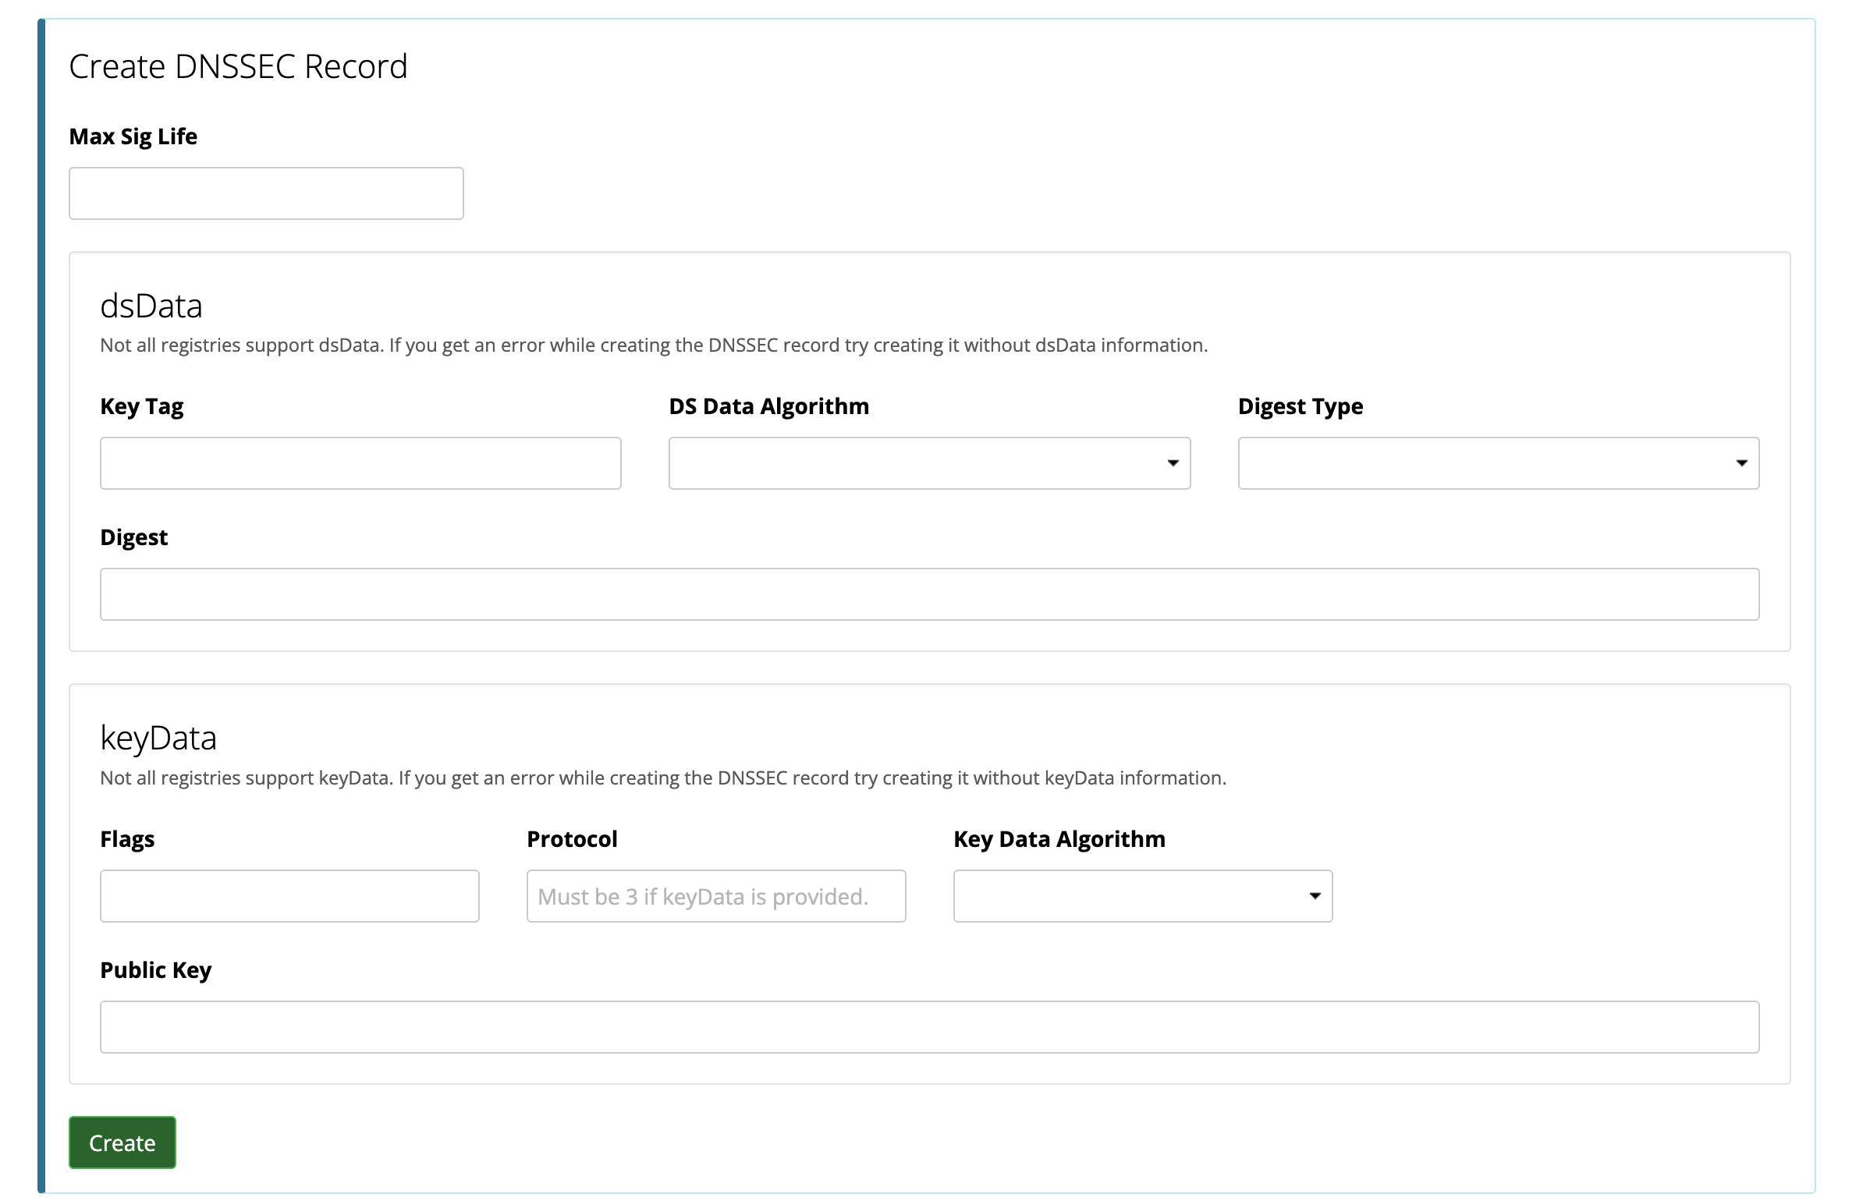This screenshot has height=1201, width=1863.
Task: Open the DS Data Algorithm dropdown
Action: [929, 463]
